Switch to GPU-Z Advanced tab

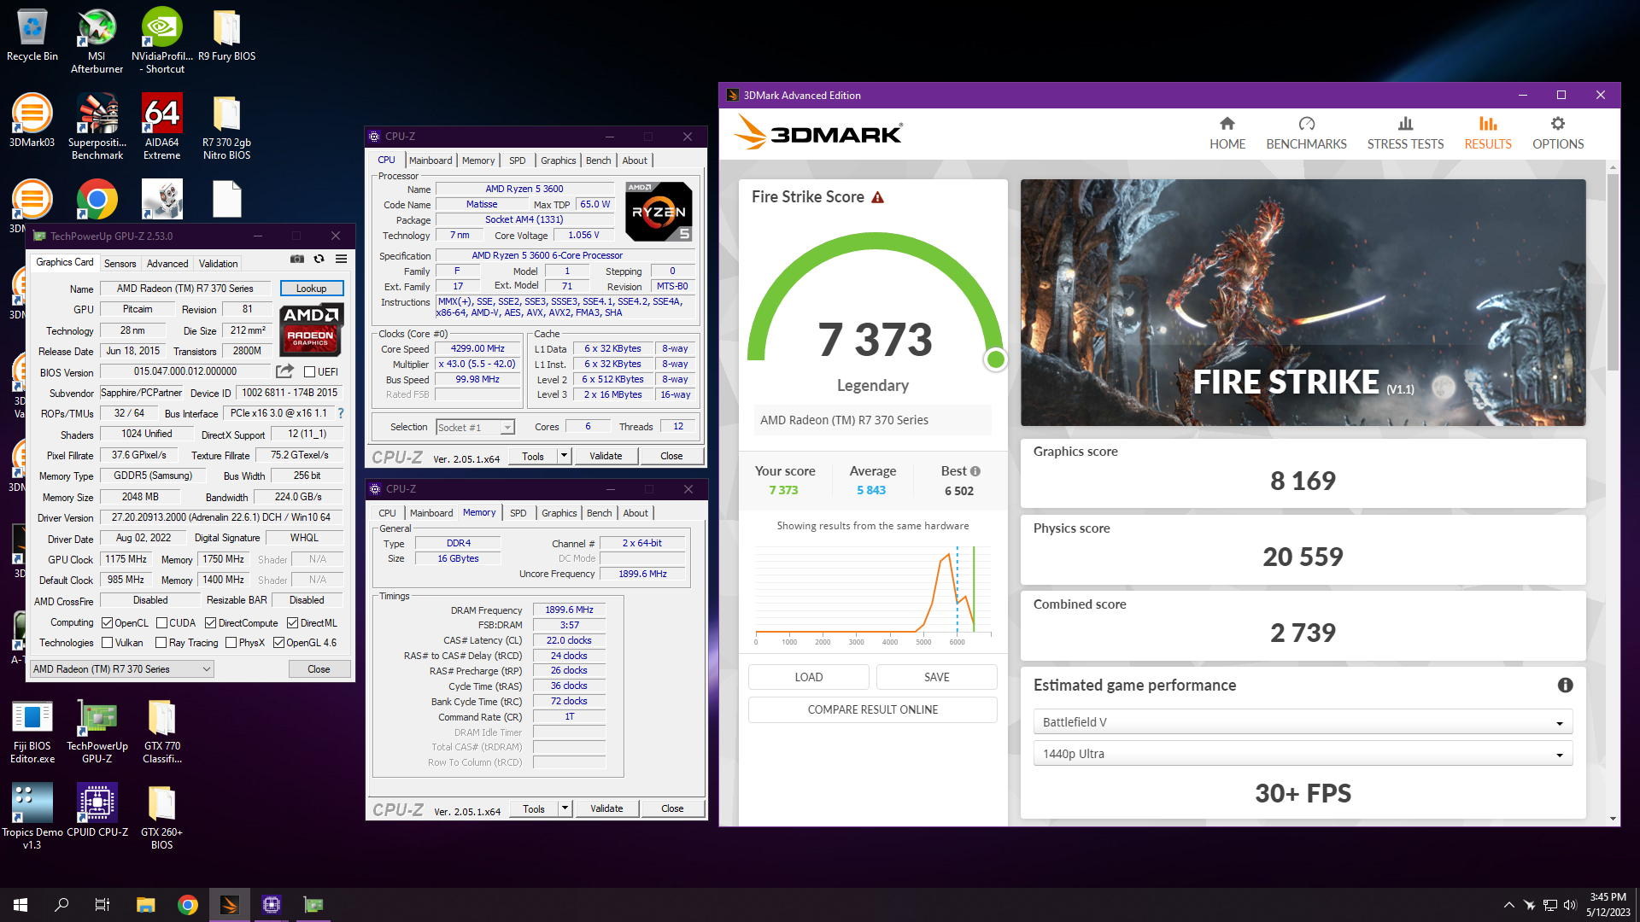pyautogui.click(x=167, y=264)
